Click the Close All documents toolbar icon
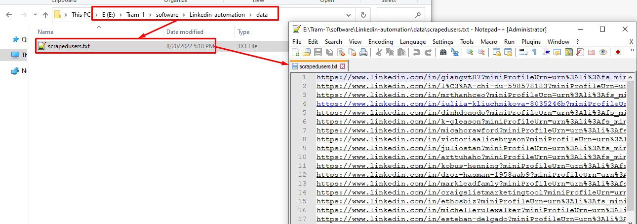The height and width of the screenshot is (224, 637). coord(352,52)
